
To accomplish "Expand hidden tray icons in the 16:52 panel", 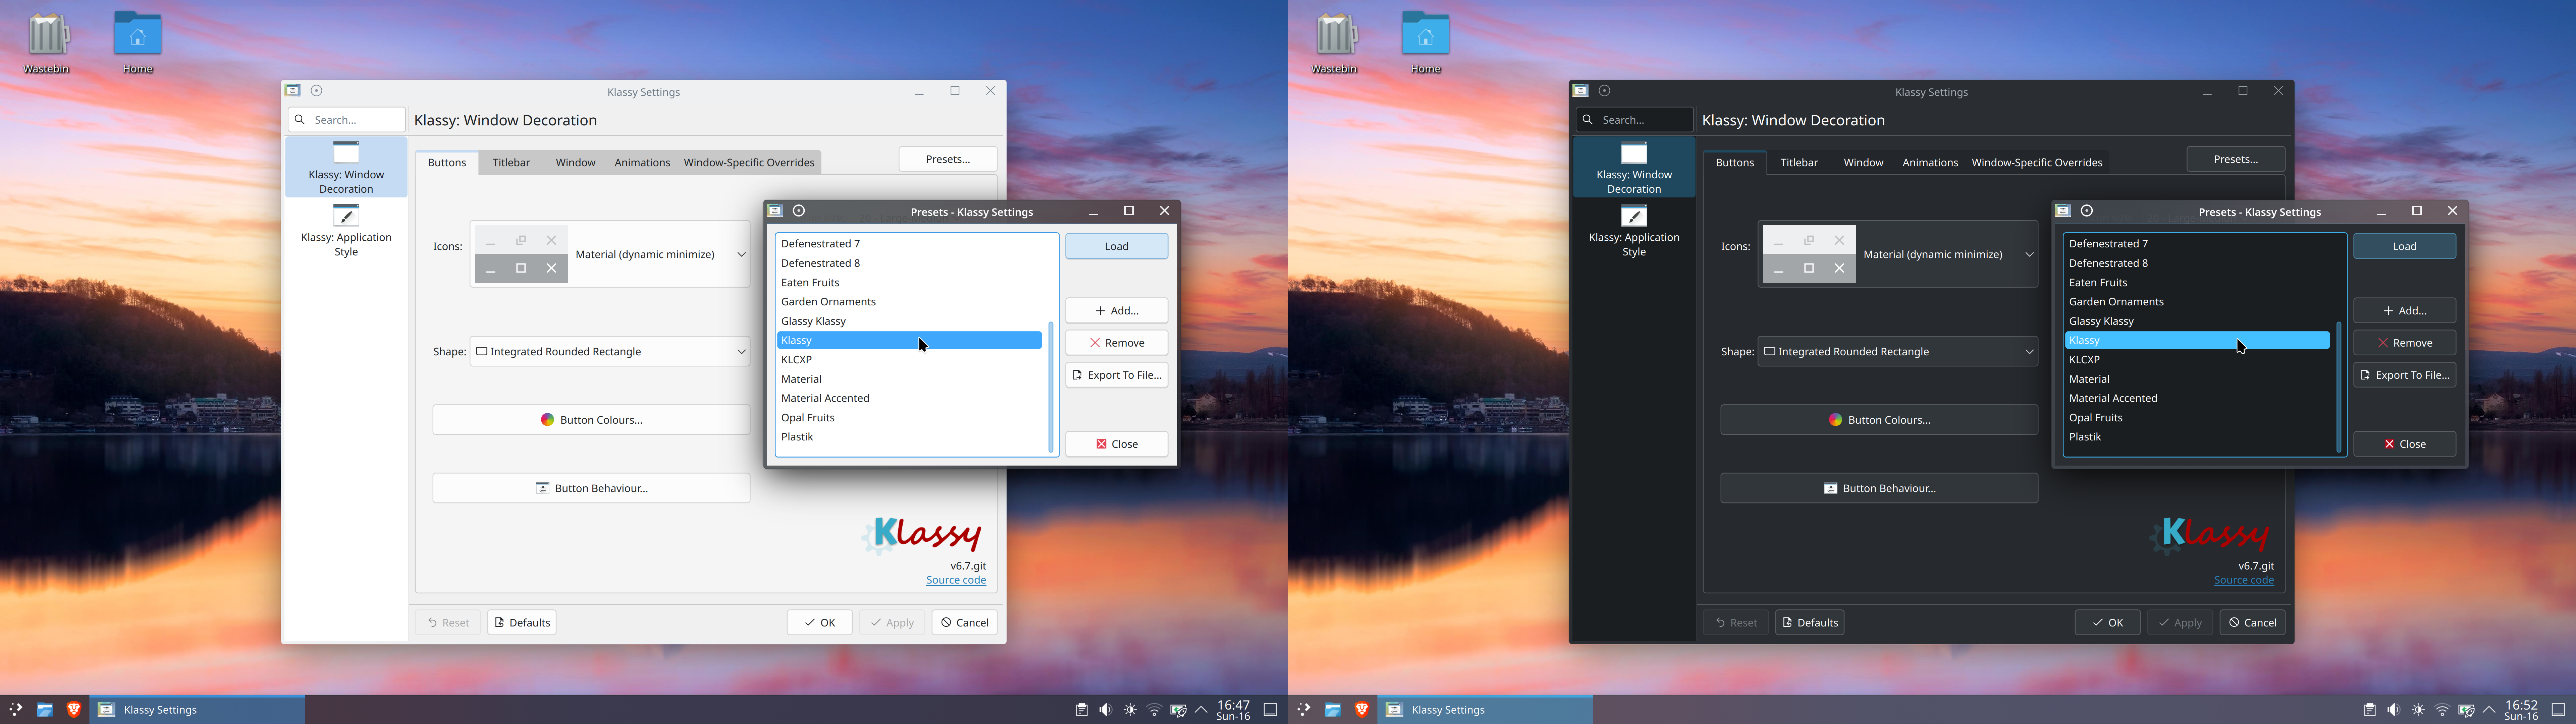I will (x=2489, y=710).
